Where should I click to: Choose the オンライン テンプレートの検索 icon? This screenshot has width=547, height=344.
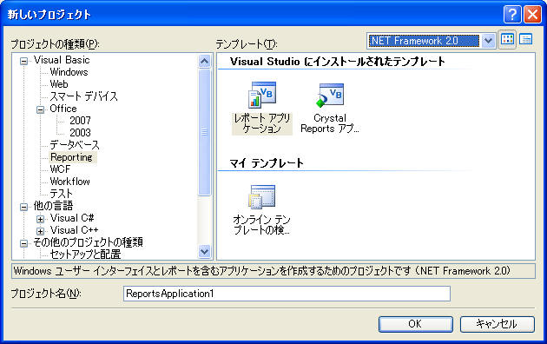click(x=261, y=197)
